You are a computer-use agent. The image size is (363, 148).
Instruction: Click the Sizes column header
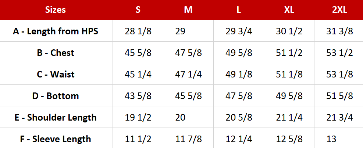[56, 10]
